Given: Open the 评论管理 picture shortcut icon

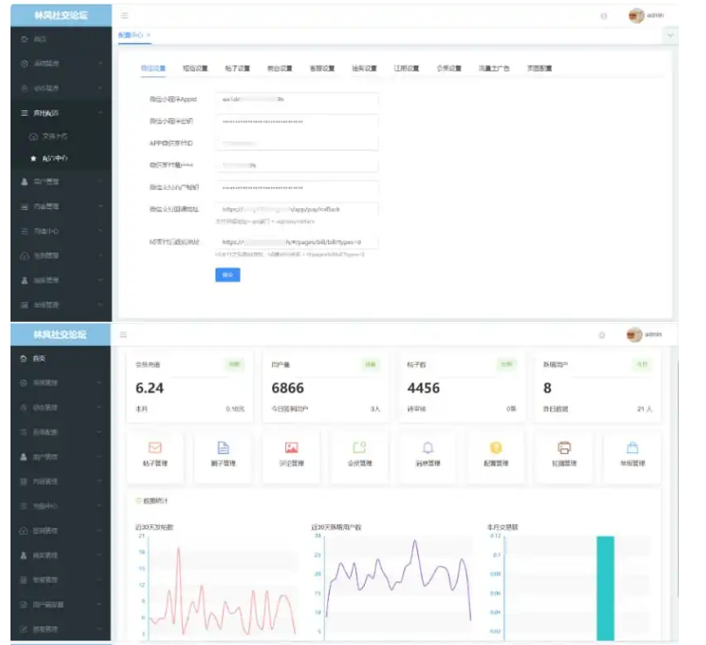Looking at the screenshot, I should click(291, 448).
